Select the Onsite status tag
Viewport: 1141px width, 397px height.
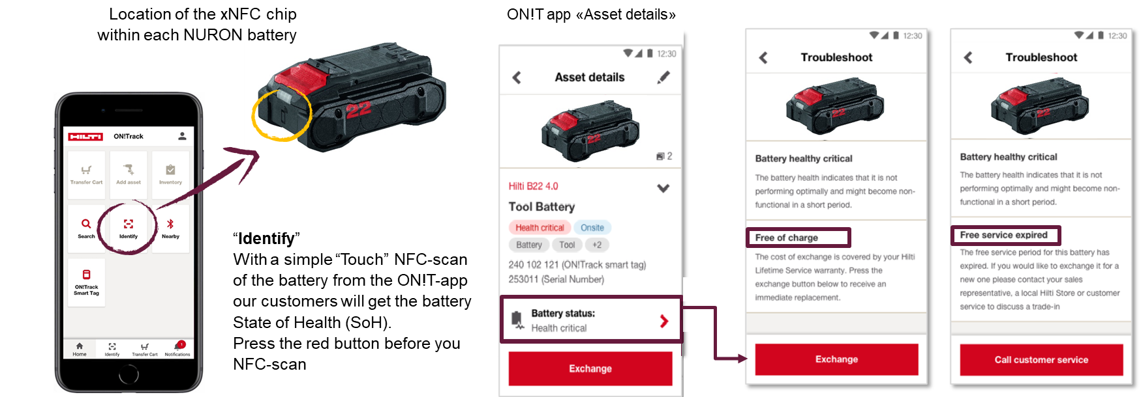click(x=592, y=228)
